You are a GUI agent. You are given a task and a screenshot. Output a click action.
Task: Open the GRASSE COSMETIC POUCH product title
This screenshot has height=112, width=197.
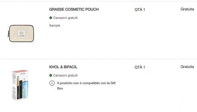(74, 9)
